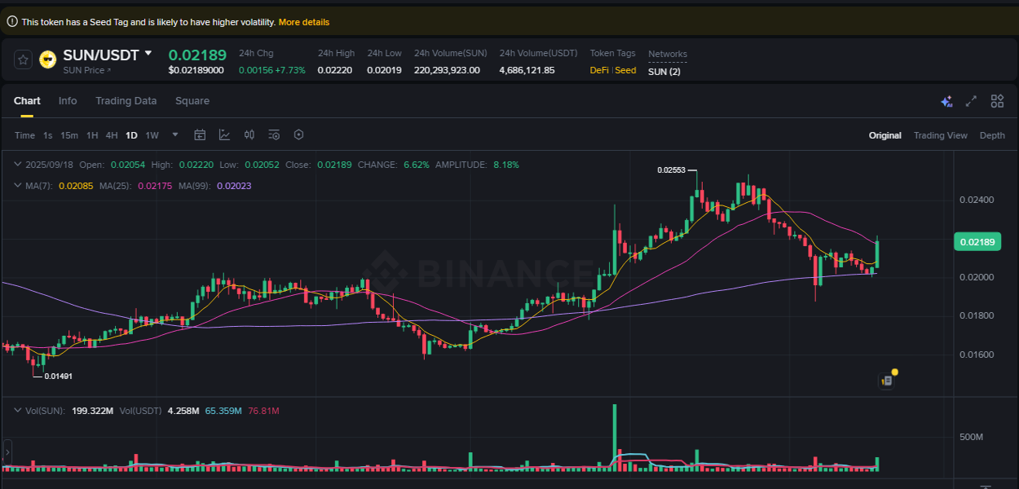Open the Info tab
Screen dimensions: 1019x489
tap(68, 100)
